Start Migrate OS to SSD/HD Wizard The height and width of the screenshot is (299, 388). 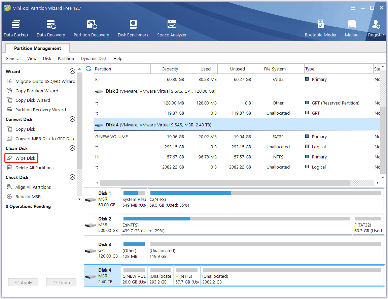point(41,81)
